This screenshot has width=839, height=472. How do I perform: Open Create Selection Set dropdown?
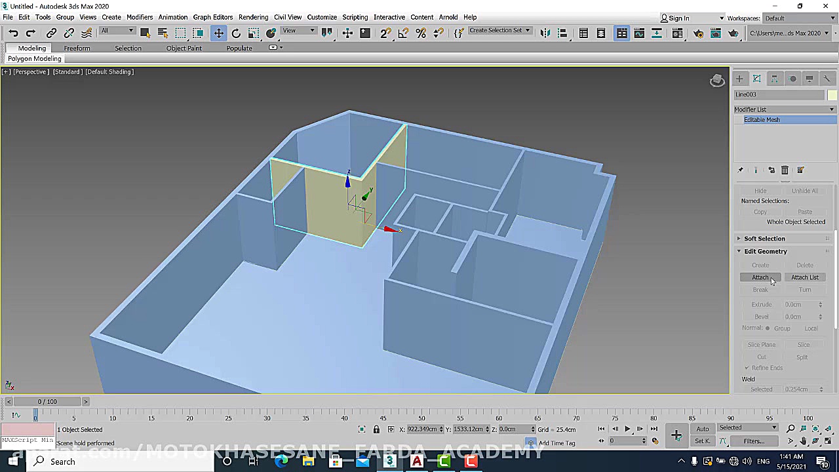pos(499,31)
